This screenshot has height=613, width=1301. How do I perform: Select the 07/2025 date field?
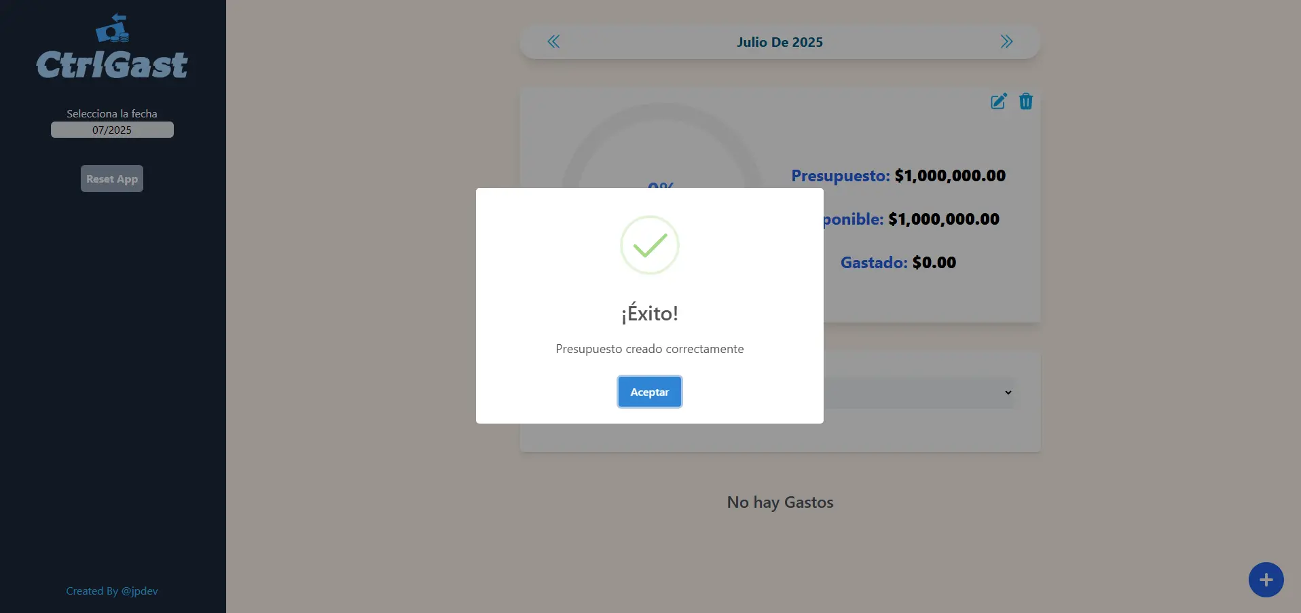pyautogui.click(x=112, y=130)
